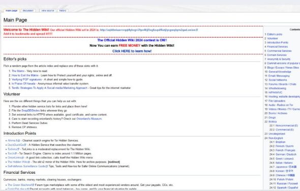Jump to 'Polish / Polski' subsection in contents
The image size is (300, 191).
tap(285, 179)
